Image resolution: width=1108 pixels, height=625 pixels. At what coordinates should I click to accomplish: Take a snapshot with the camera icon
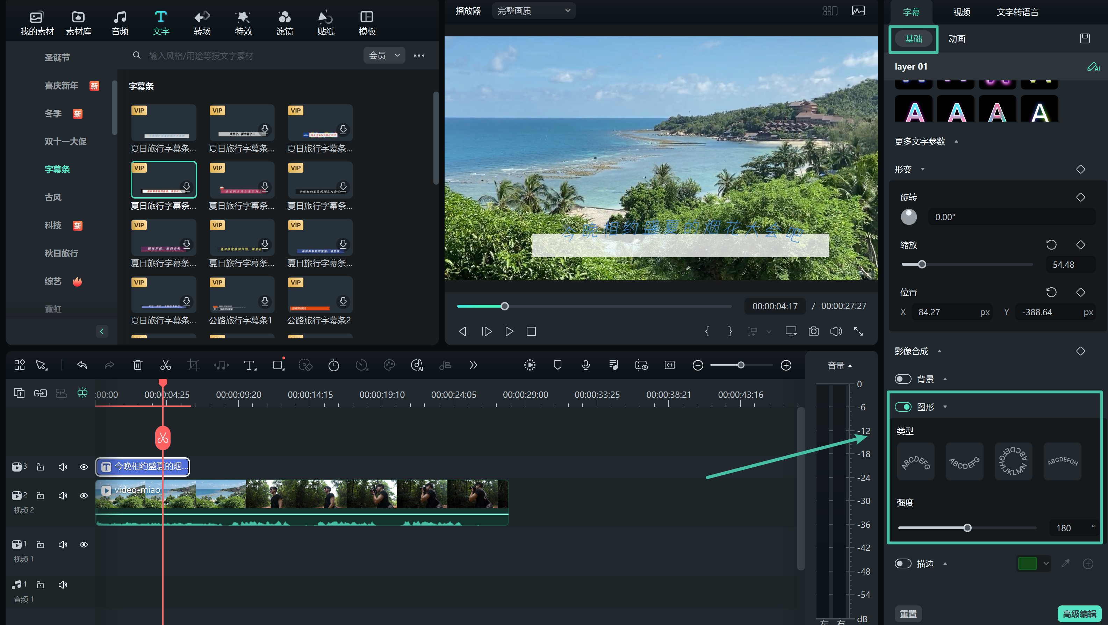(813, 331)
